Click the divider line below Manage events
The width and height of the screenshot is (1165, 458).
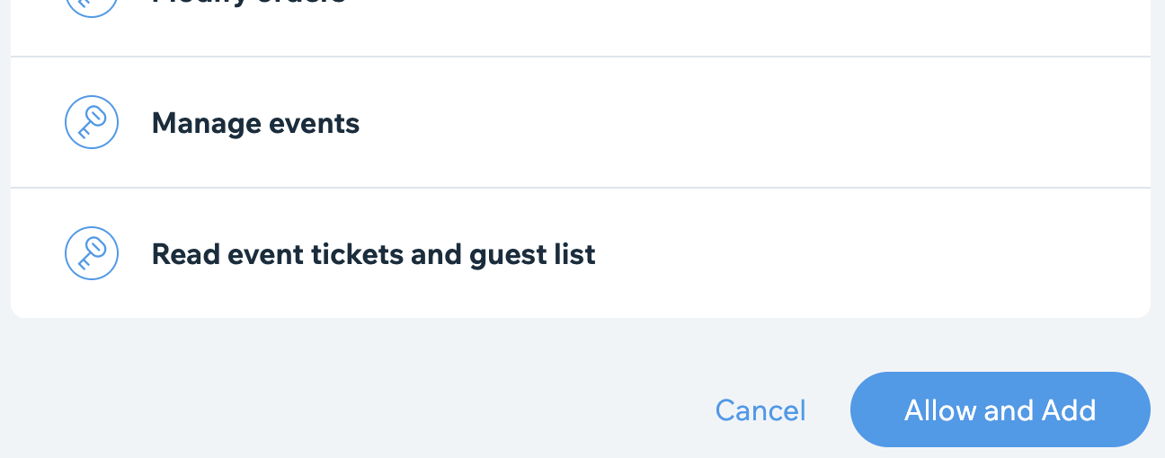[x=581, y=188]
